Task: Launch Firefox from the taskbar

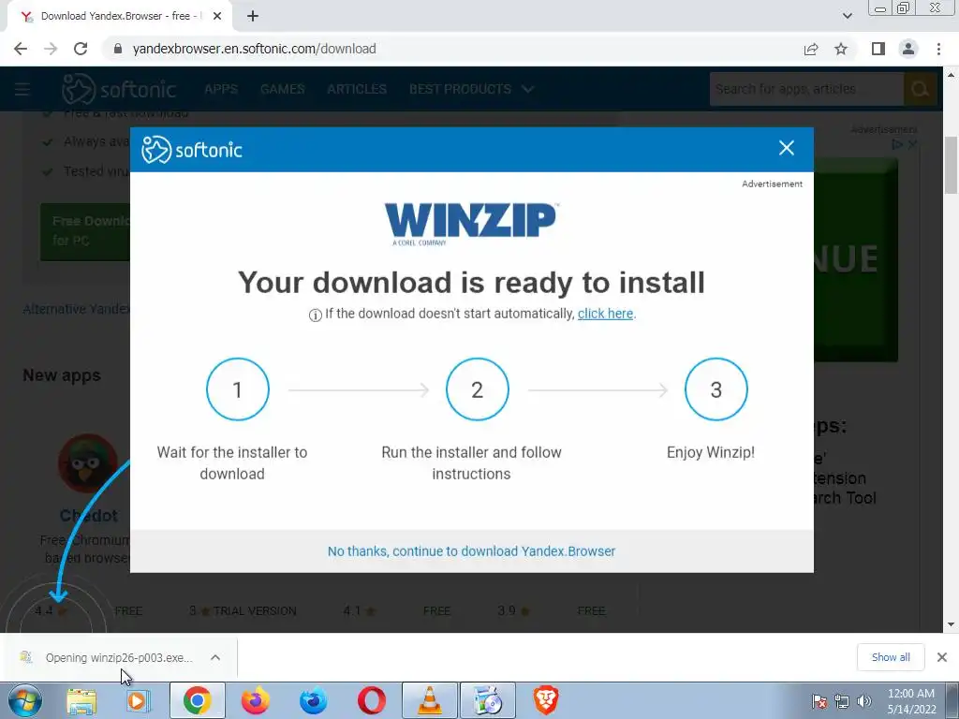Action: point(255,700)
